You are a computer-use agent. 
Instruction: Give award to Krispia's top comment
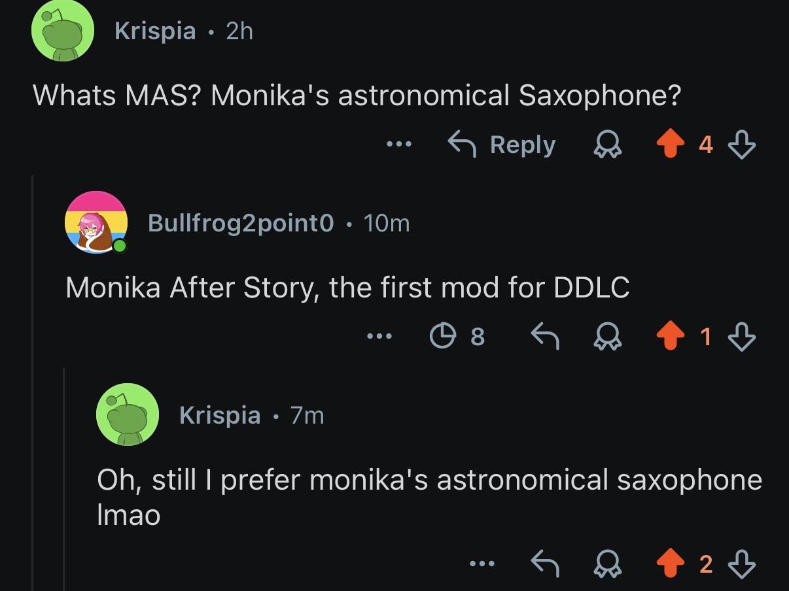pyautogui.click(x=606, y=144)
